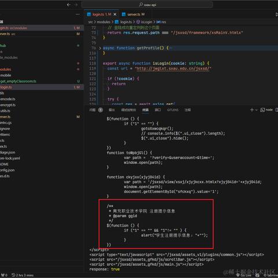Click login.ts in the breadcrumb
Image resolution: width=278 pixels, height=278 pixels.
coord(126,22)
